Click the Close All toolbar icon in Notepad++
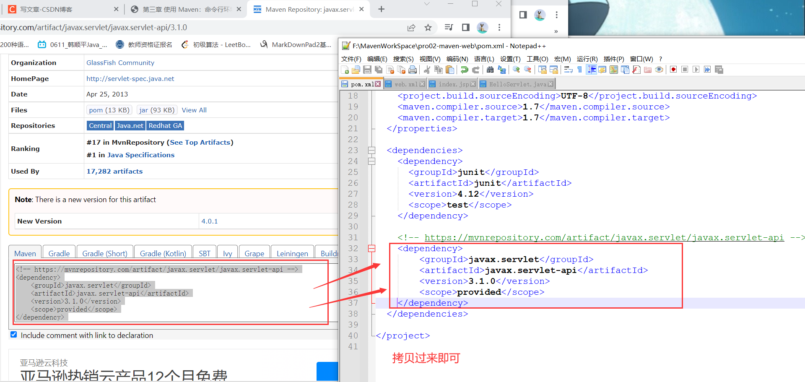This screenshot has height=382, width=805. (401, 70)
